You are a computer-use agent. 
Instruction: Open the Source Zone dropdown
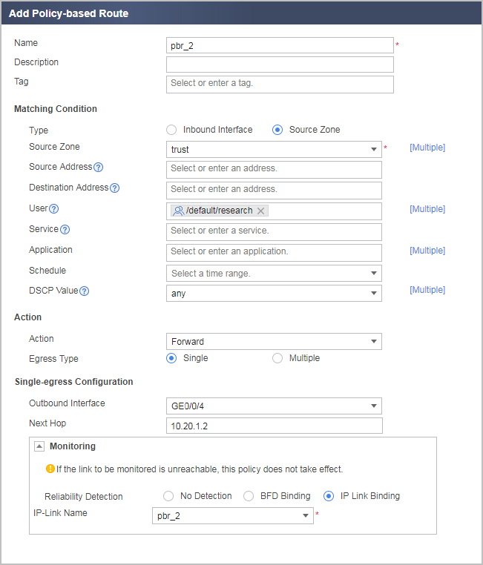point(274,150)
